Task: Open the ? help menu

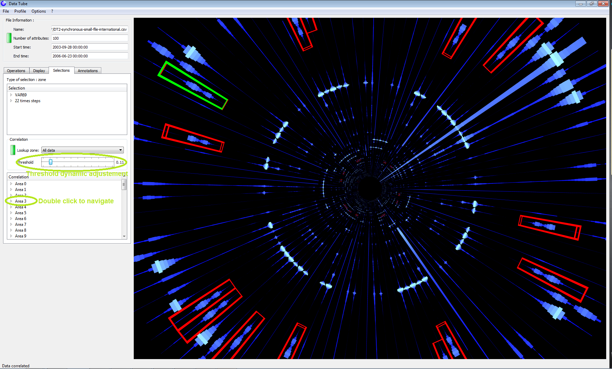Action: 52,11
